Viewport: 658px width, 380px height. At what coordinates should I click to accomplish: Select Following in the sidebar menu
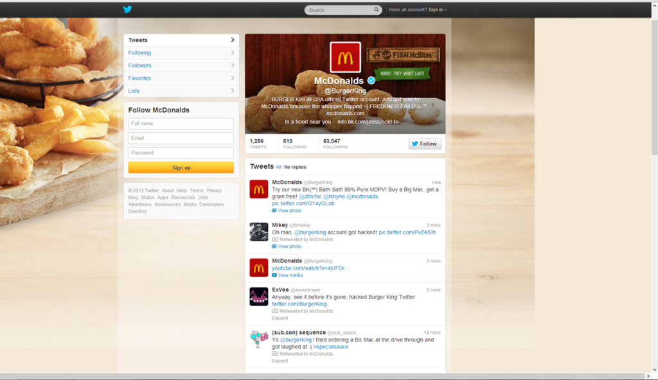[181, 53]
